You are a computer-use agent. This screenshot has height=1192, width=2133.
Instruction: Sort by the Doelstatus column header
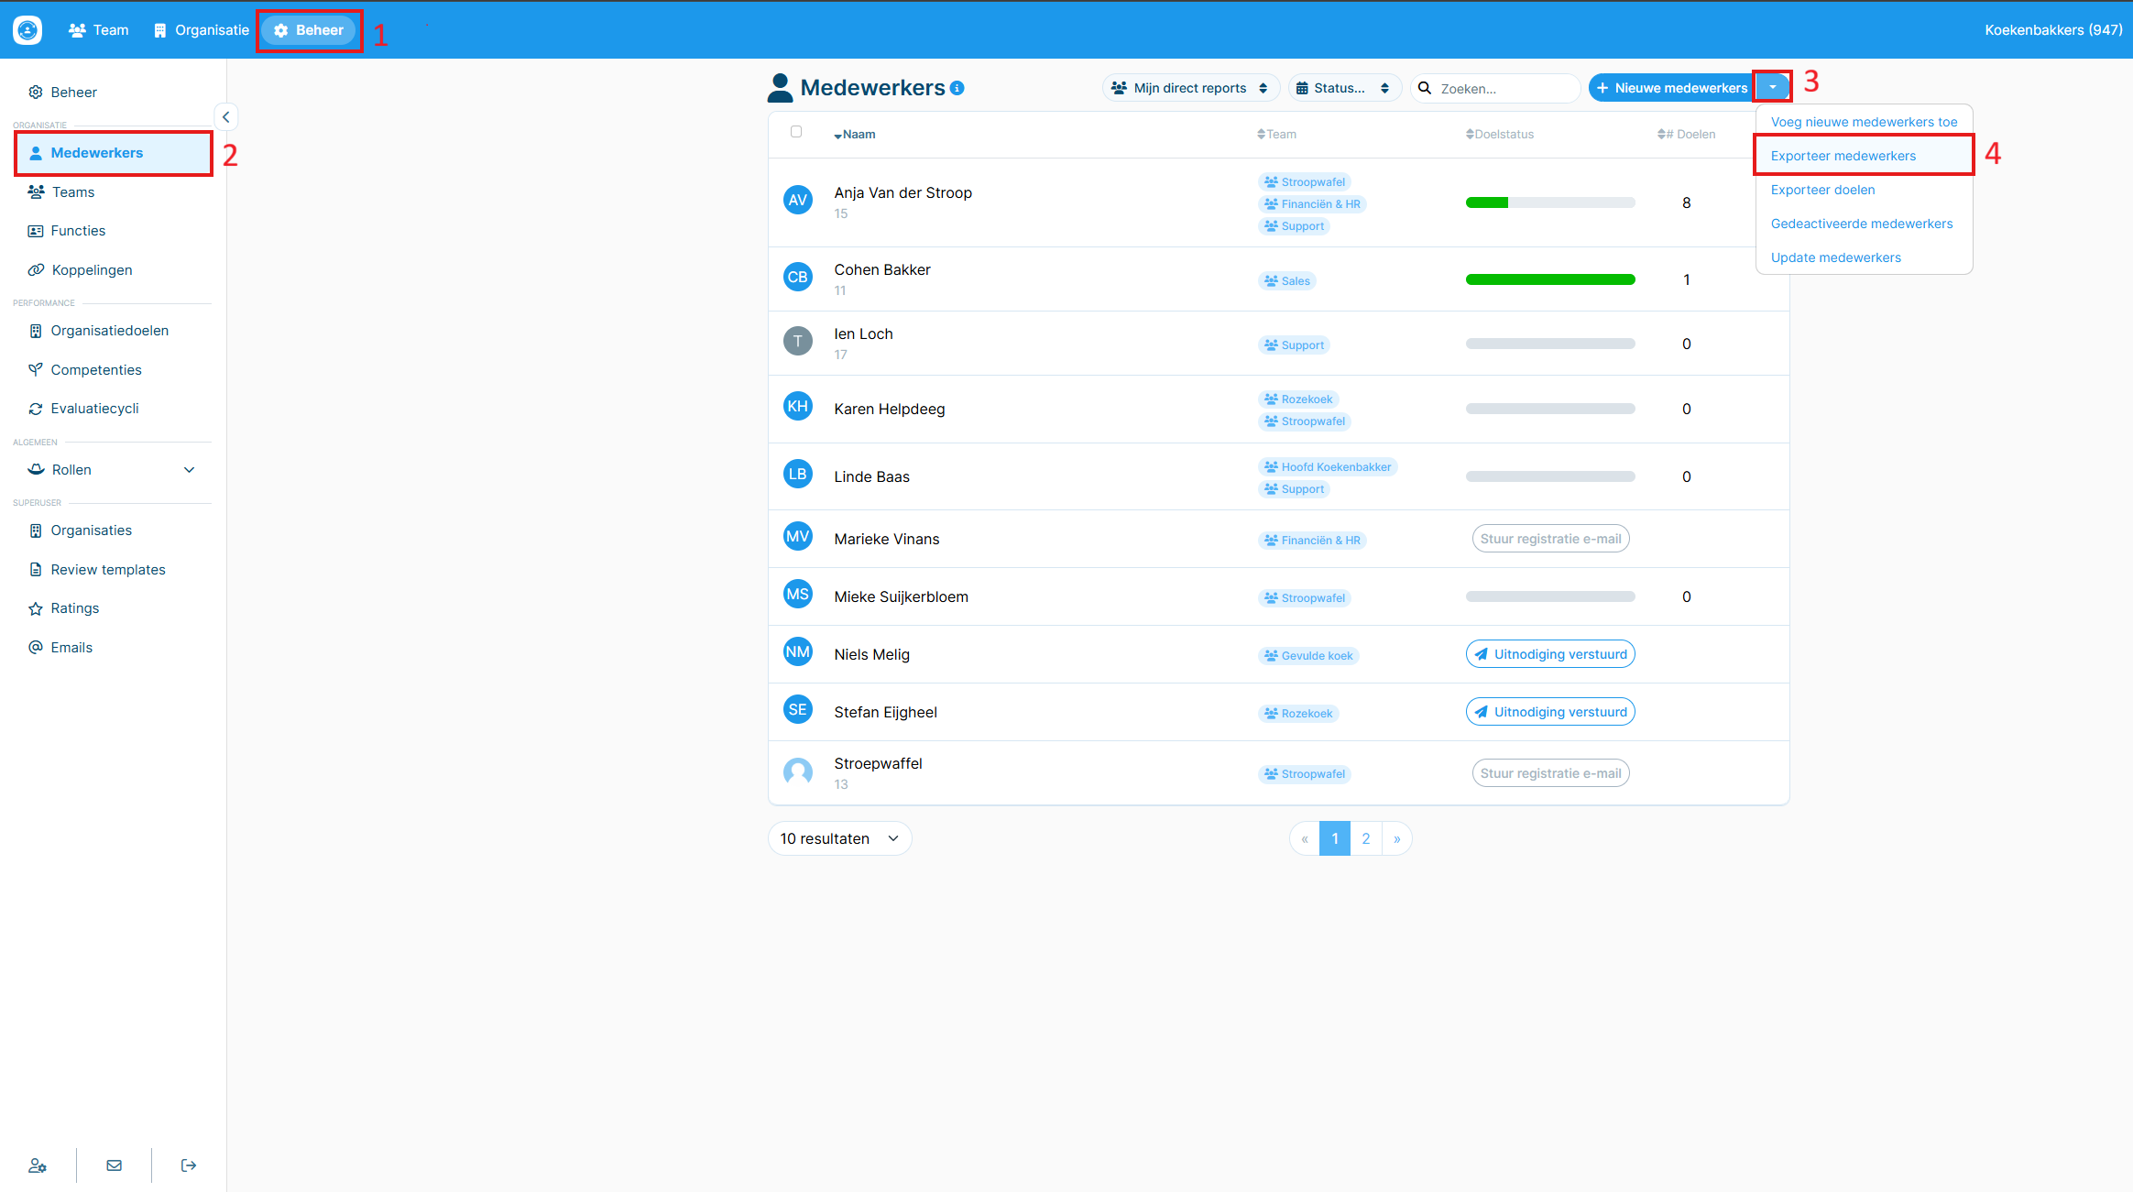coord(1499,135)
